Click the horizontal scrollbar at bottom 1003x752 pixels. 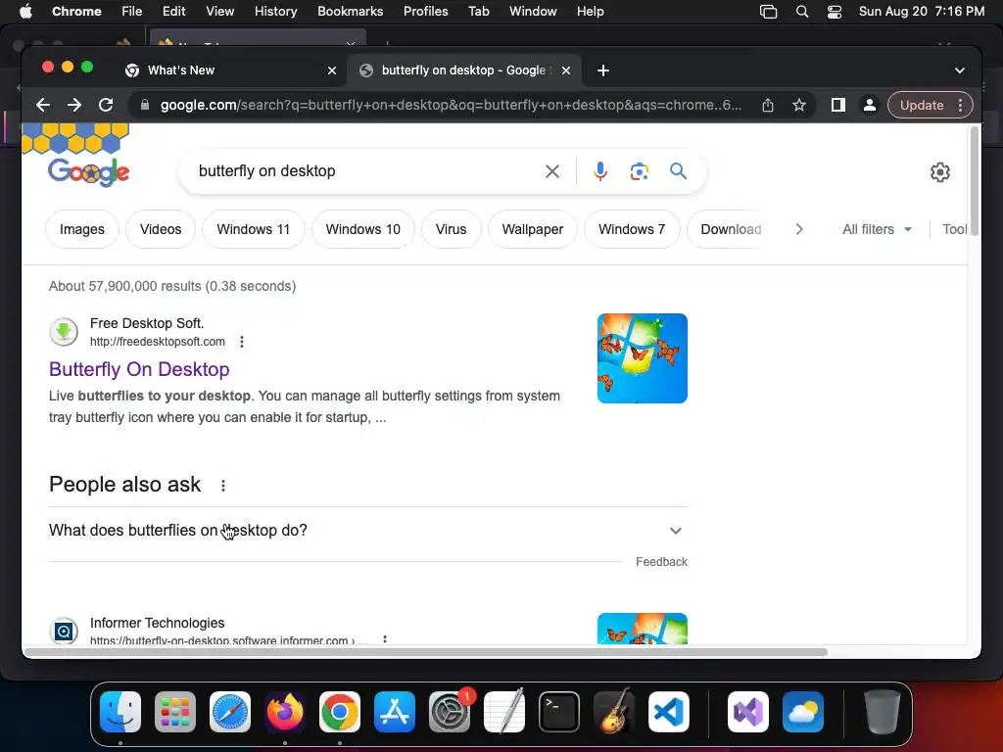coord(425,651)
